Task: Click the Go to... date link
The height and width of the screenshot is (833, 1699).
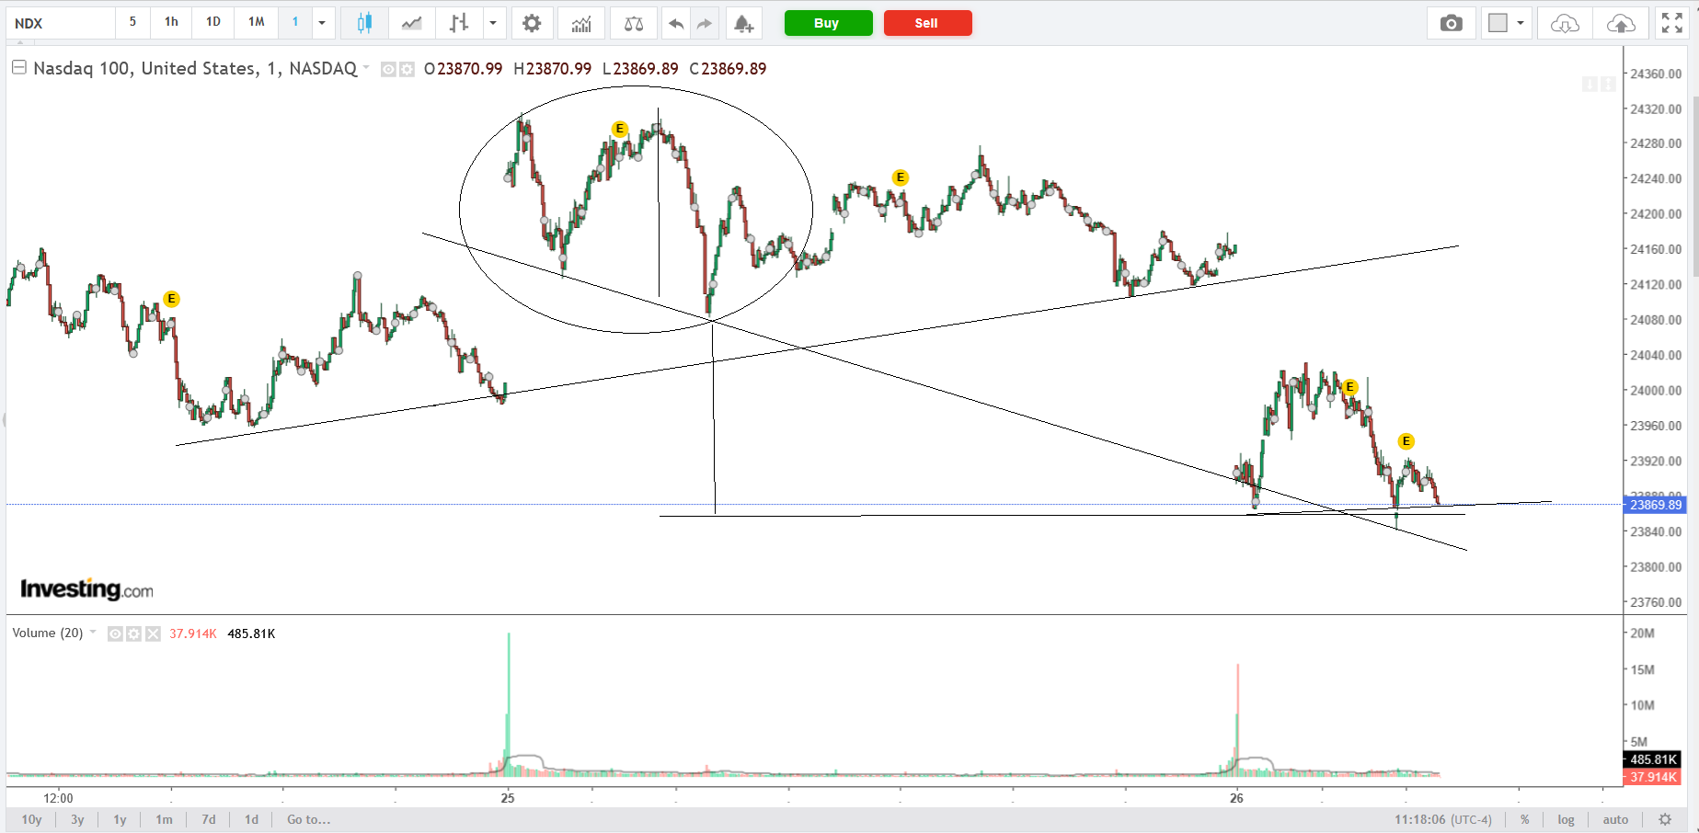Action: coord(308,819)
